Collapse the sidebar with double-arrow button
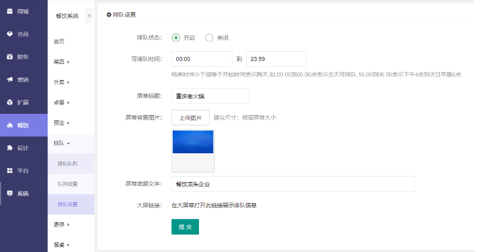485x252 pixels. tap(89, 16)
